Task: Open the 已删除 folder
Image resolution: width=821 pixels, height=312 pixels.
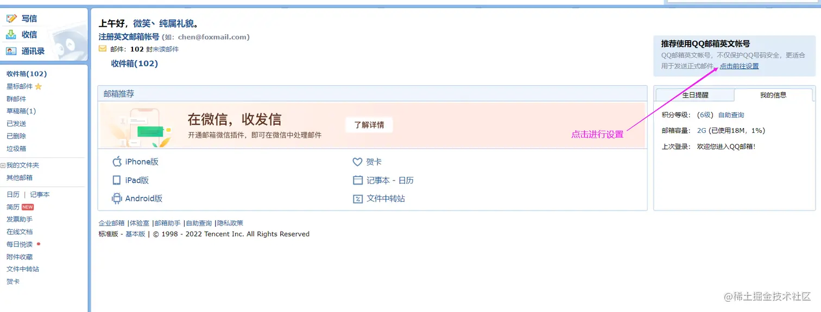Action: coord(16,136)
